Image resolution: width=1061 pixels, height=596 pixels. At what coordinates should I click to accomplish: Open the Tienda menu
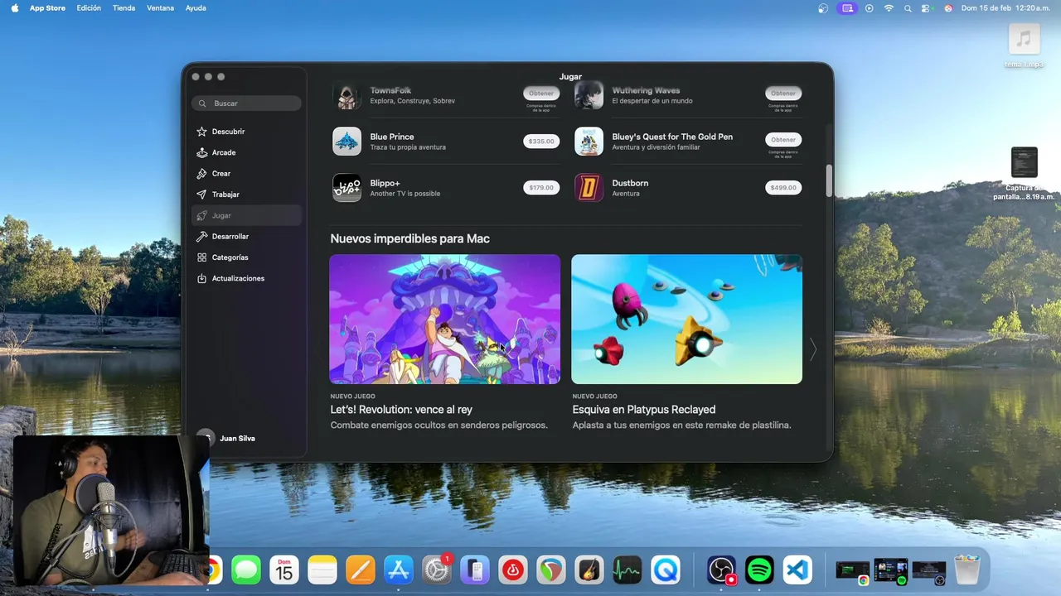124,8
